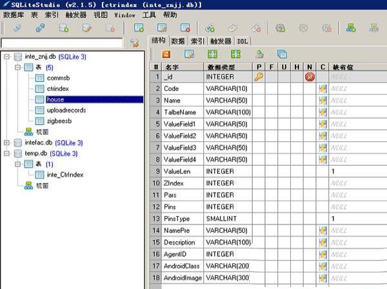Click the default value 1 for ValueLen
The image size is (387, 289).
coord(357,172)
